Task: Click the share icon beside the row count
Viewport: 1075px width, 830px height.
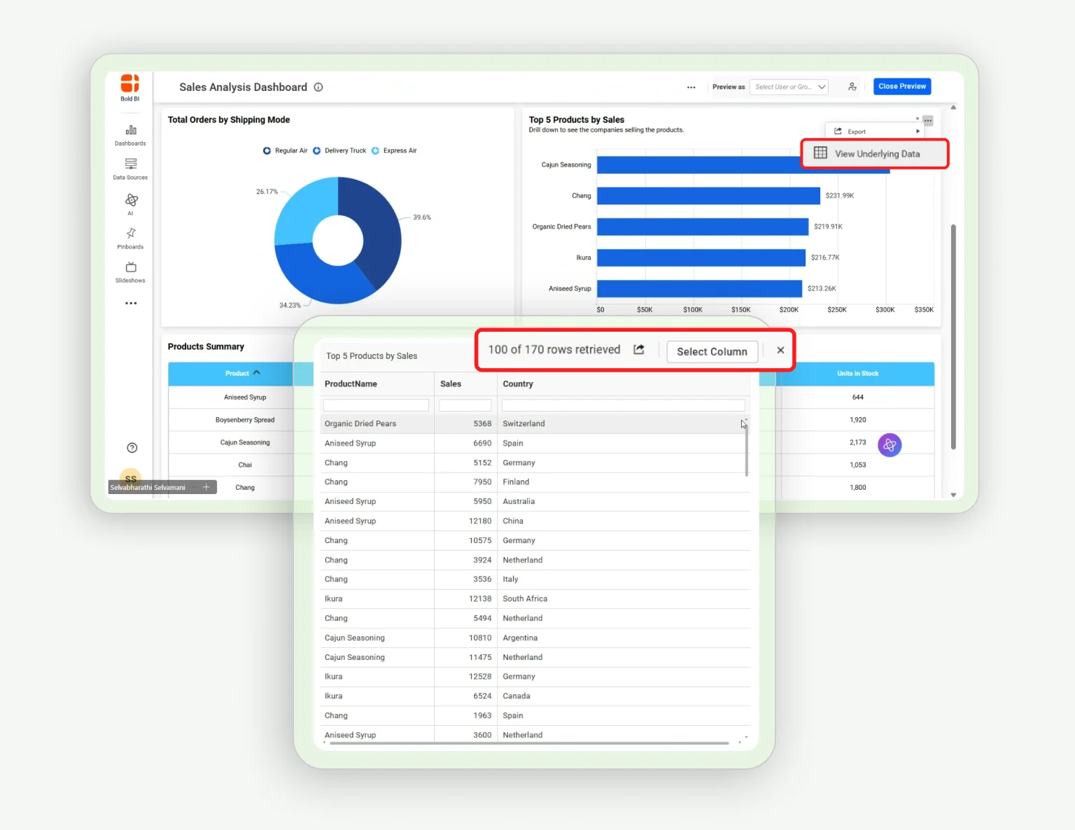Action: tap(638, 349)
